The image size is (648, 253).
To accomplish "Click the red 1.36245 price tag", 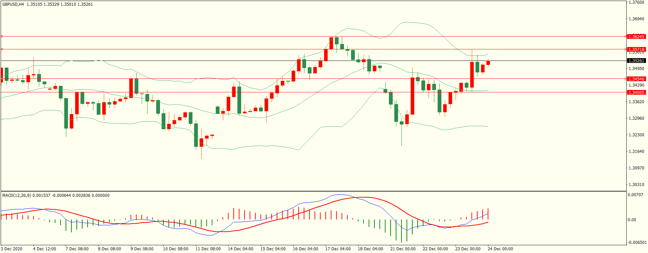I will click(636, 37).
